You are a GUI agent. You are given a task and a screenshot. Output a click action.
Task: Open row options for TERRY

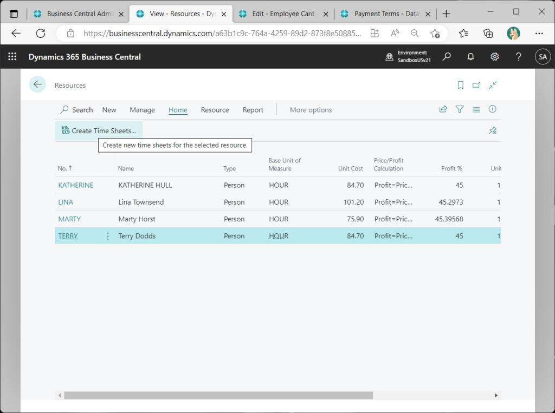tap(108, 236)
